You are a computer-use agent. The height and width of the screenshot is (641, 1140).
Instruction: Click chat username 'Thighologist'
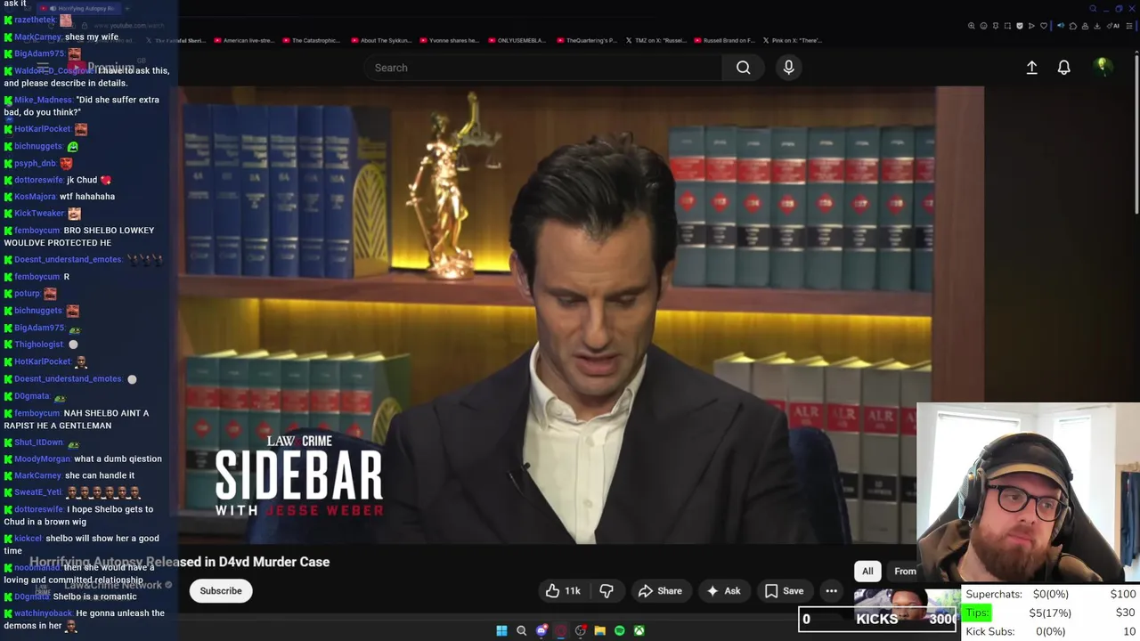[x=38, y=345]
